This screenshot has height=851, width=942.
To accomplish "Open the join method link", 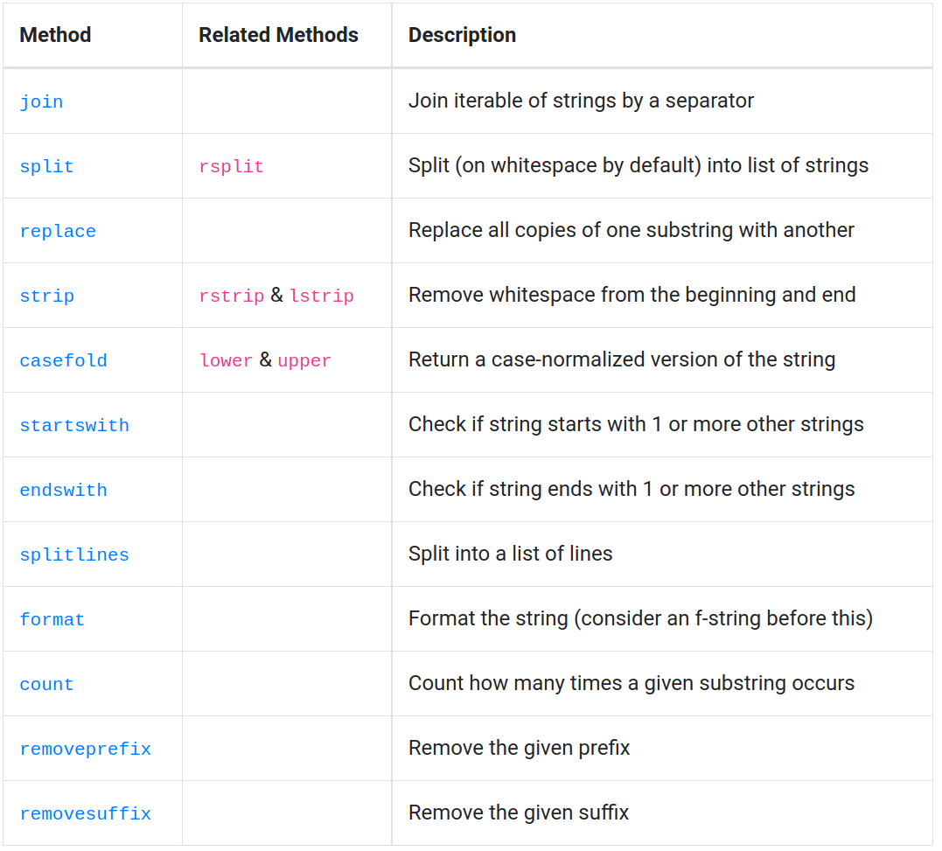I will click(41, 101).
